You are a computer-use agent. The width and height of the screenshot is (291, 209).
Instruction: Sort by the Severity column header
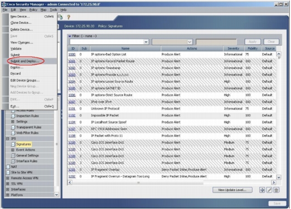click(233, 49)
